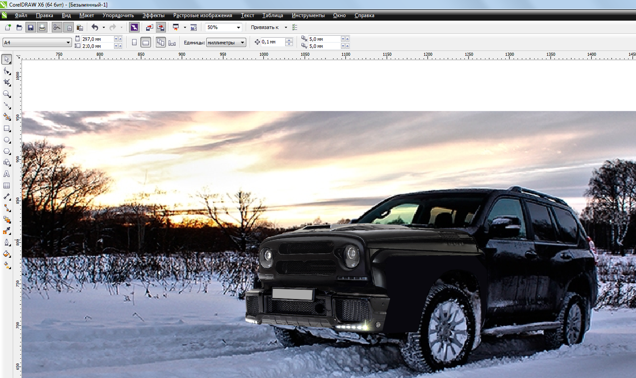Open the Вид menu
Screen dimensions: 636x378
66,15
